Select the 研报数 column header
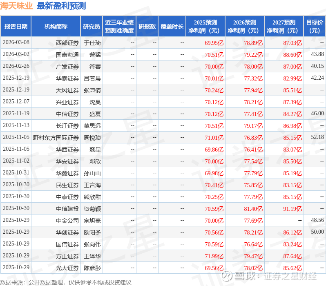Viewport: 326px width, 286px height. tap(147, 27)
